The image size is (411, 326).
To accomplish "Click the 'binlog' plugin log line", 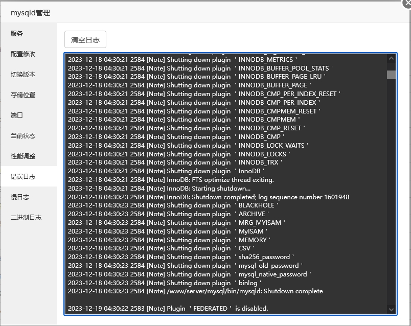I will [x=165, y=283].
